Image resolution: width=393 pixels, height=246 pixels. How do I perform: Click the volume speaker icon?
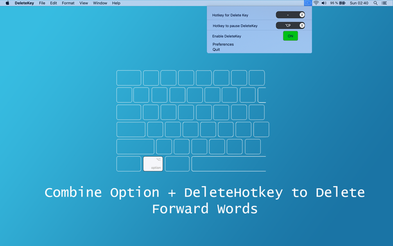coord(324,3)
